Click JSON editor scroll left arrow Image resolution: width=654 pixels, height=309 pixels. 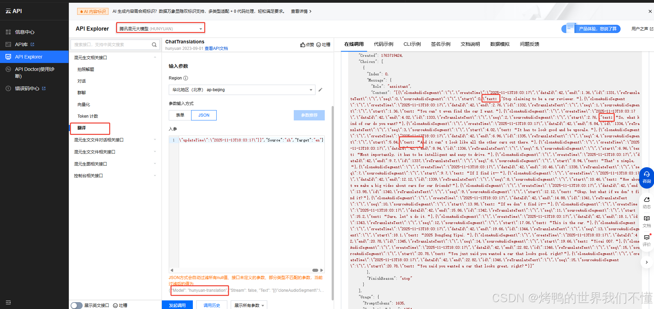172,270
